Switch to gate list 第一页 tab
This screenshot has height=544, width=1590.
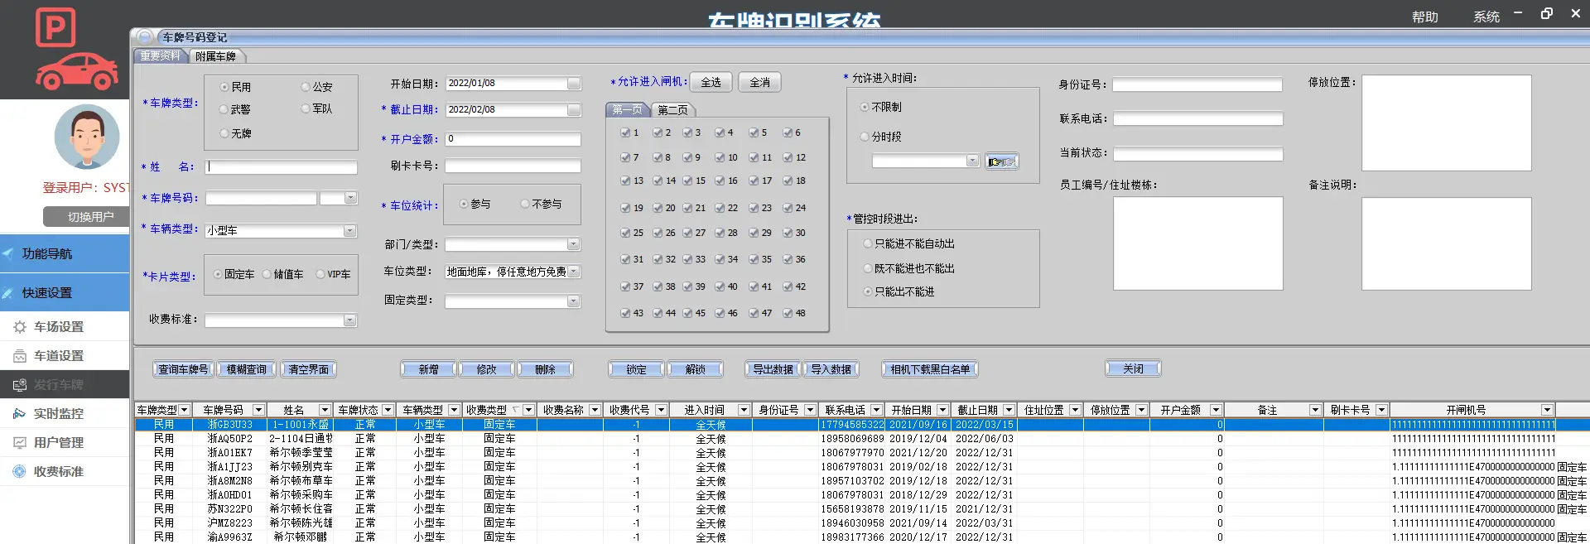pos(627,110)
